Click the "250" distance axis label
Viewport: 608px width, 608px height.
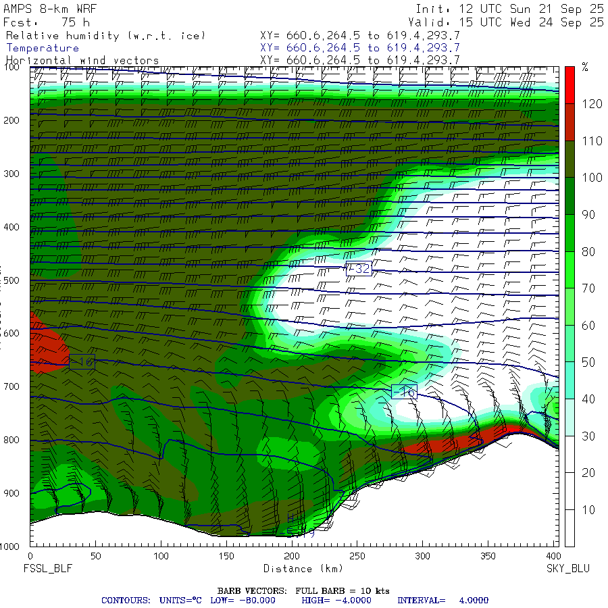coord(357,556)
